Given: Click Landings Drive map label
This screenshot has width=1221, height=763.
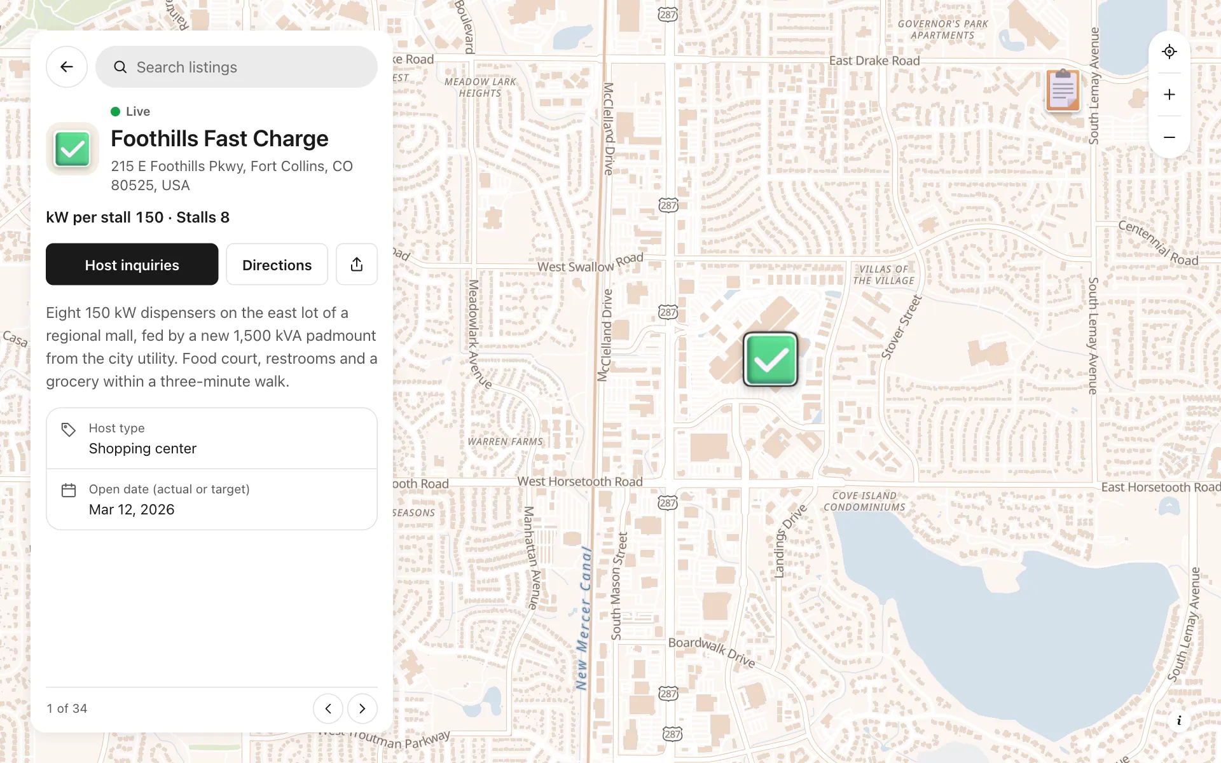Looking at the screenshot, I should 789,540.
